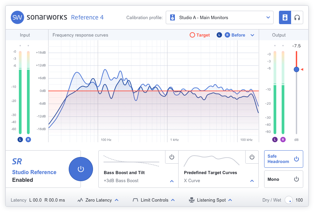Select the speaker calibration mode icon
314x212 pixels.
pos(285,17)
